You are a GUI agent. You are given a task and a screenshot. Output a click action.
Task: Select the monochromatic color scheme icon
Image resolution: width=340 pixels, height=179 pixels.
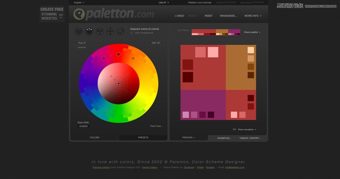pos(78,31)
